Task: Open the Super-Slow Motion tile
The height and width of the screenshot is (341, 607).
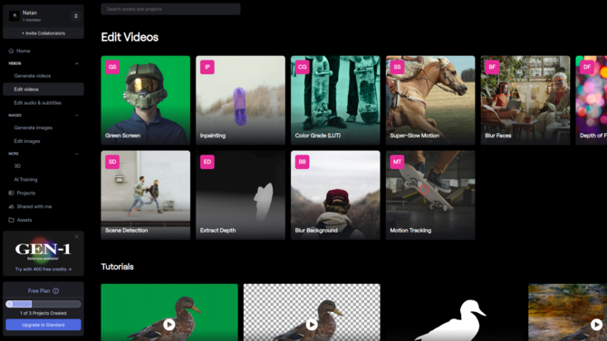Action: tap(430, 100)
